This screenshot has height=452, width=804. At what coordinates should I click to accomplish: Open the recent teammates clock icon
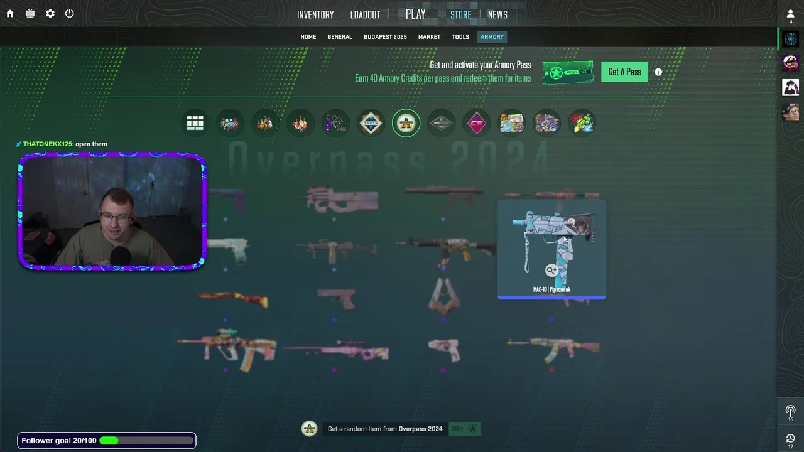(x=791, y=438)
